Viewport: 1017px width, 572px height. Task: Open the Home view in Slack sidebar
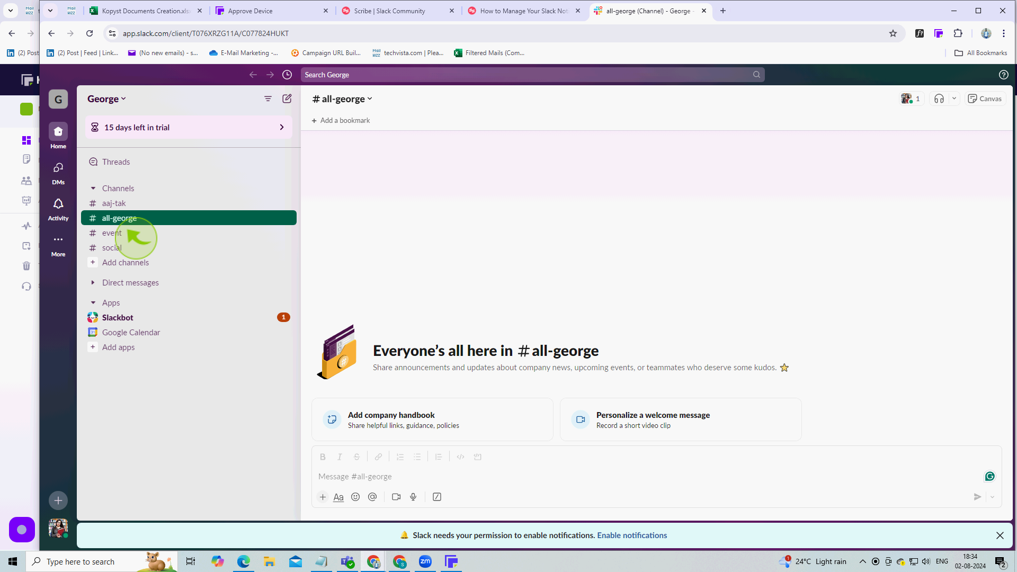click(x=58, y=136)
